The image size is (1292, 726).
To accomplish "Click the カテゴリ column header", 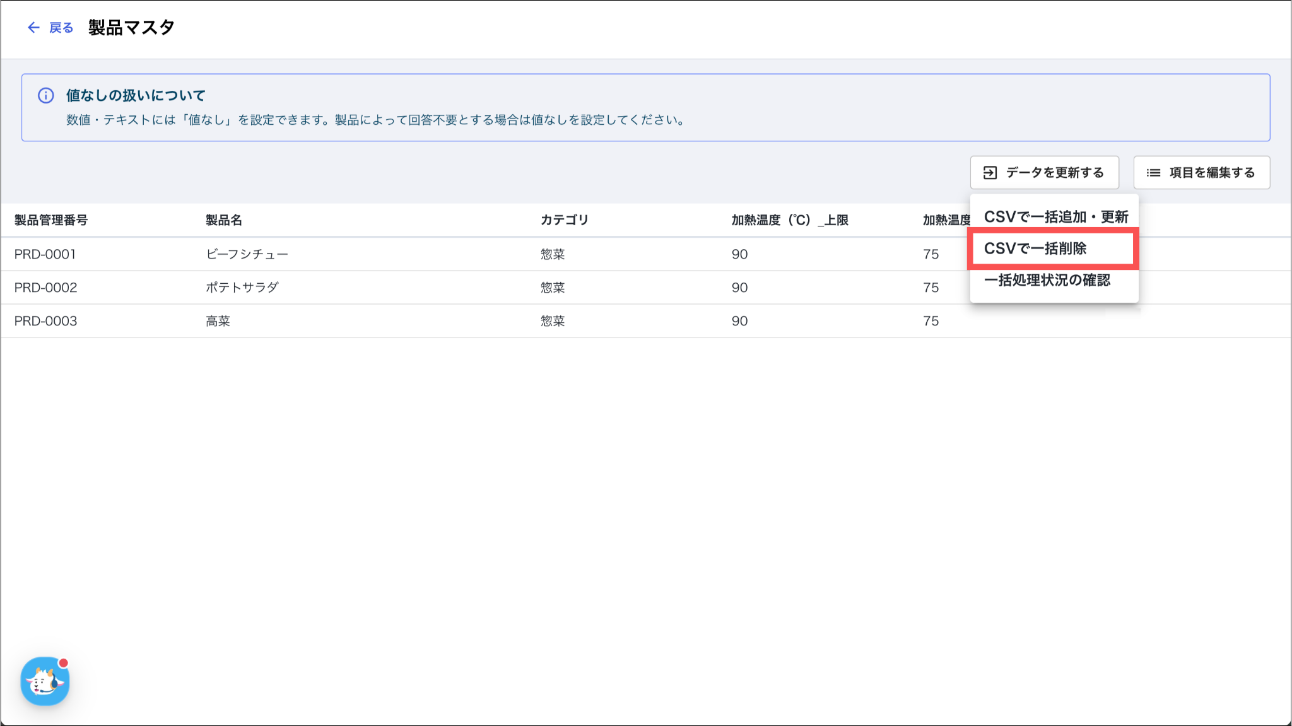I will point(564,220).
